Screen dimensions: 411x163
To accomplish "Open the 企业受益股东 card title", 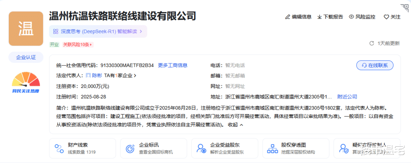I will [225, 145].
